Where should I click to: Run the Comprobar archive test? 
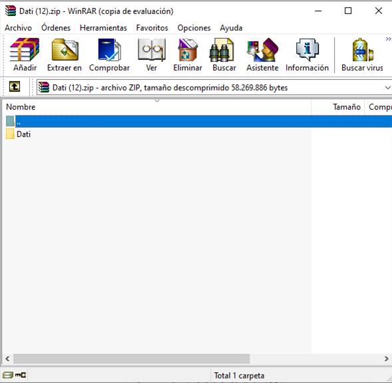click(x=110, y=50)
